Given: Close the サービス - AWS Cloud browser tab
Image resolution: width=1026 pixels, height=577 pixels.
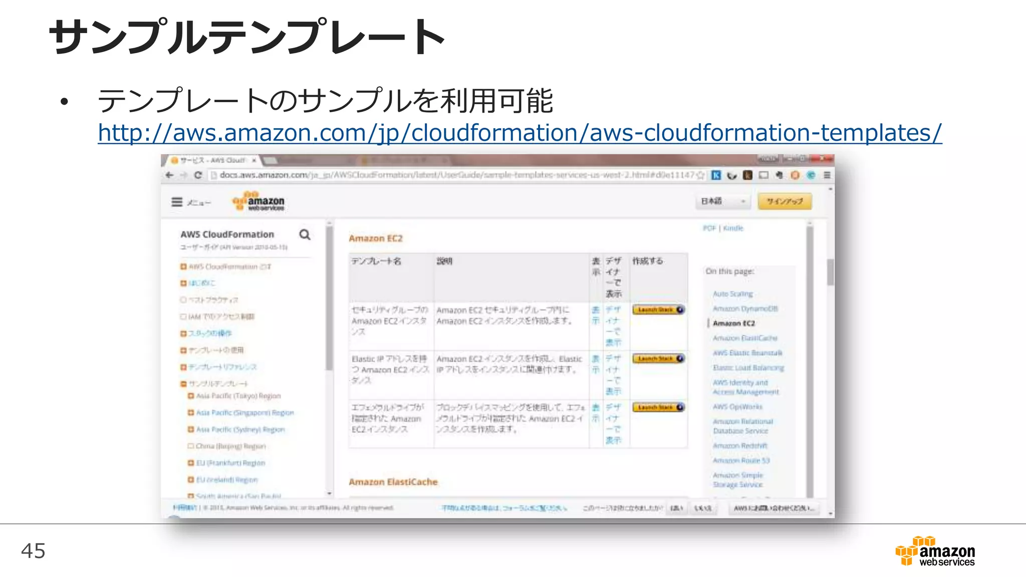Looking at the screenshot, I should coord(254,160).
